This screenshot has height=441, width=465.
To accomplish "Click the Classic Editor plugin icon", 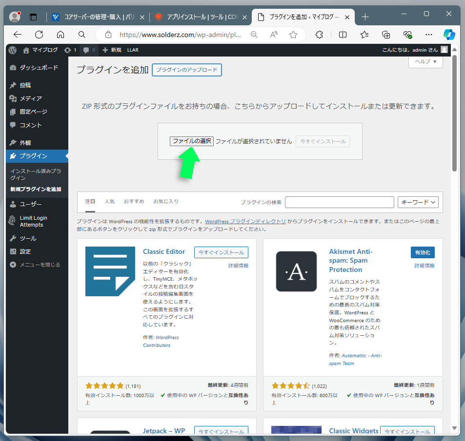I will click(110, 271).
